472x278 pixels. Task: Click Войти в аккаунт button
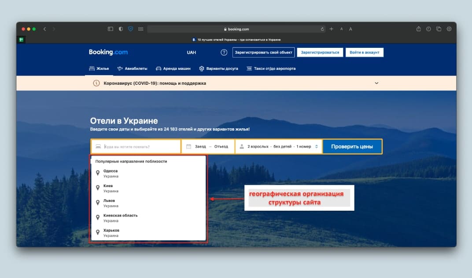[x=364, y=53]
